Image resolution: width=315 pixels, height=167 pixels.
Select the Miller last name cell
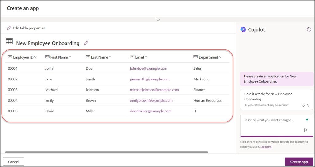tap(90, 111)
